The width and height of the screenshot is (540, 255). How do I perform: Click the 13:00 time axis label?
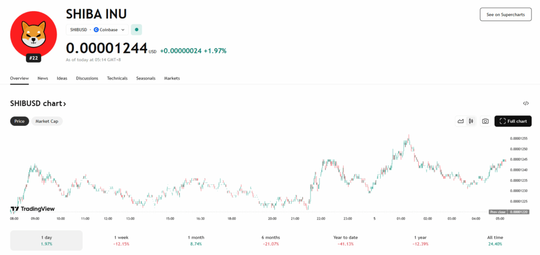tap(131, 219)
